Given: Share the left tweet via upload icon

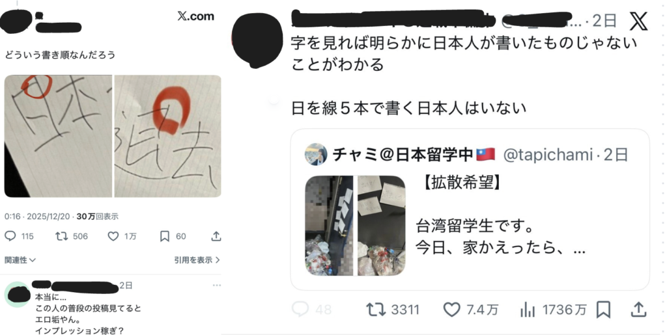Looking at the screenshot, I should click(x=216, y=236).
